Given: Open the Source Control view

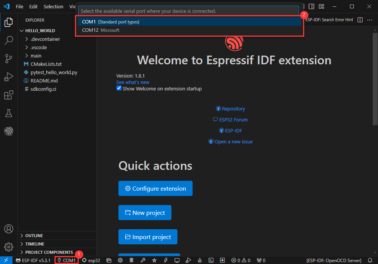Looking at the screenshot, I should [x=8, y=58].
